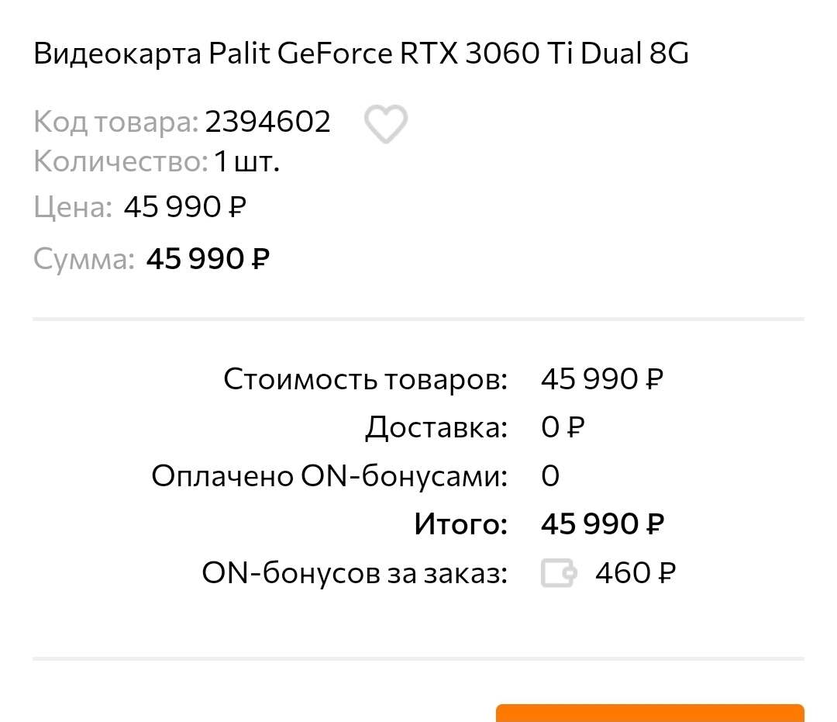Click the quantity value 1 шт.
This screenshot has width=837, height=722.
coord(246,162)
